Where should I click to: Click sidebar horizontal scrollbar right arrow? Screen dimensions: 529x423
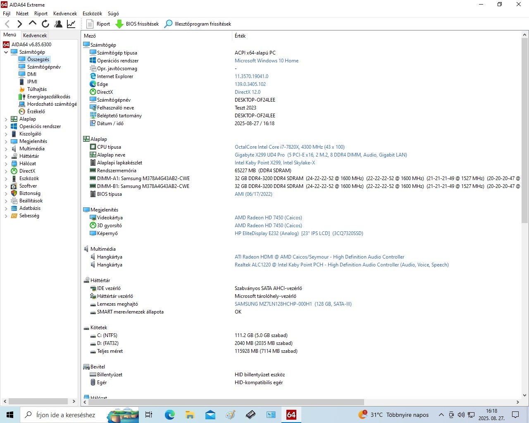coord(74,401)
